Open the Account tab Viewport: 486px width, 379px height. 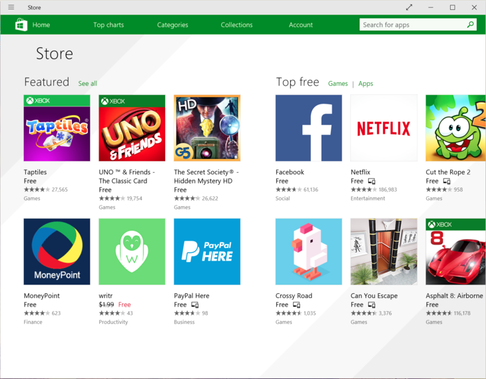301,25
